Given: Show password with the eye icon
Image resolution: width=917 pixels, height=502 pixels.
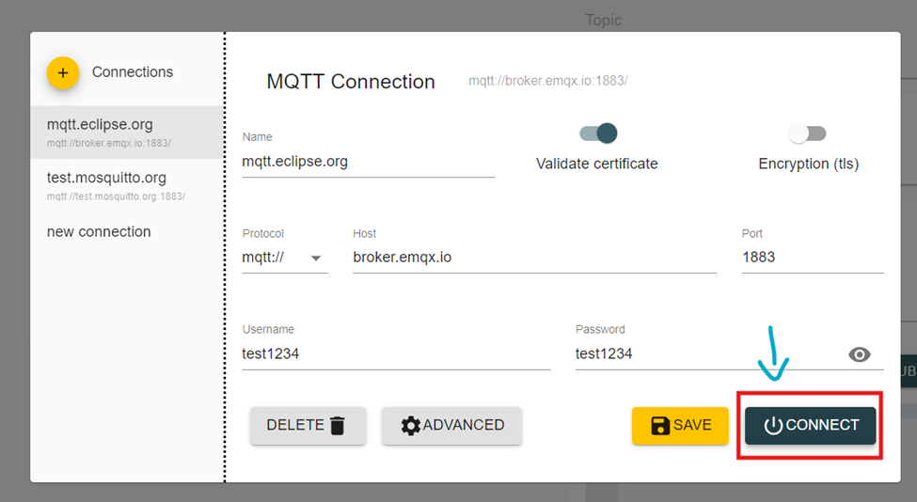Looking at the screenshot, I should coord(859,354).
